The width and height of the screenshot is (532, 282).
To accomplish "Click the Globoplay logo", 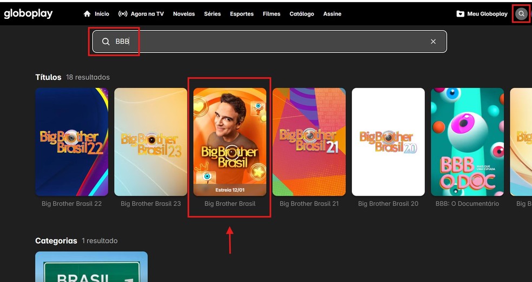I will 28,14.
